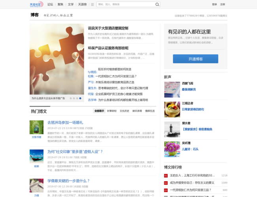Click the 江南达者 dessert avatar
The image size is (257, 197).
[172, 109]
